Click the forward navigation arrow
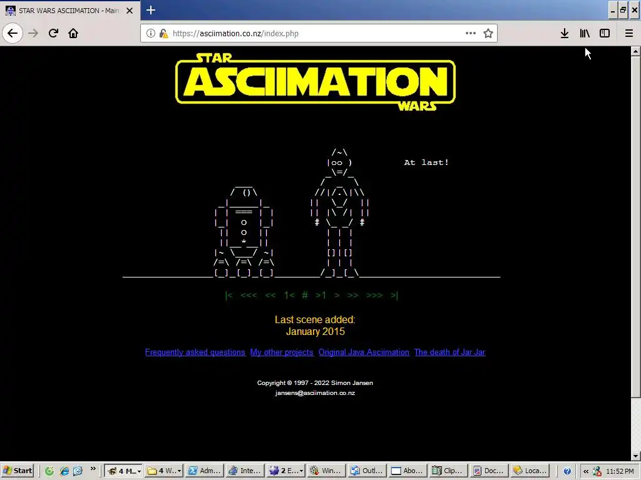This screenshot has width=641, height=480. point(33,33)
